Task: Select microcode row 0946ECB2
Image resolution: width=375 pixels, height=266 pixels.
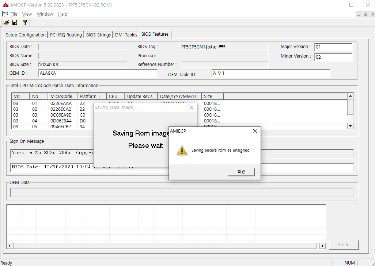Action: pos(61,126)
